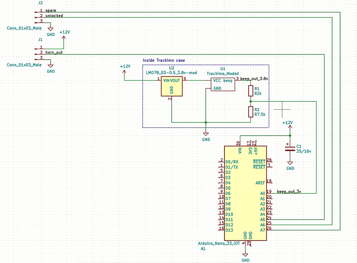The width and height of the screenshot is (357, 263).
Task: Select resistor R2 labeled R7.5k
Action: coord(250,112)
